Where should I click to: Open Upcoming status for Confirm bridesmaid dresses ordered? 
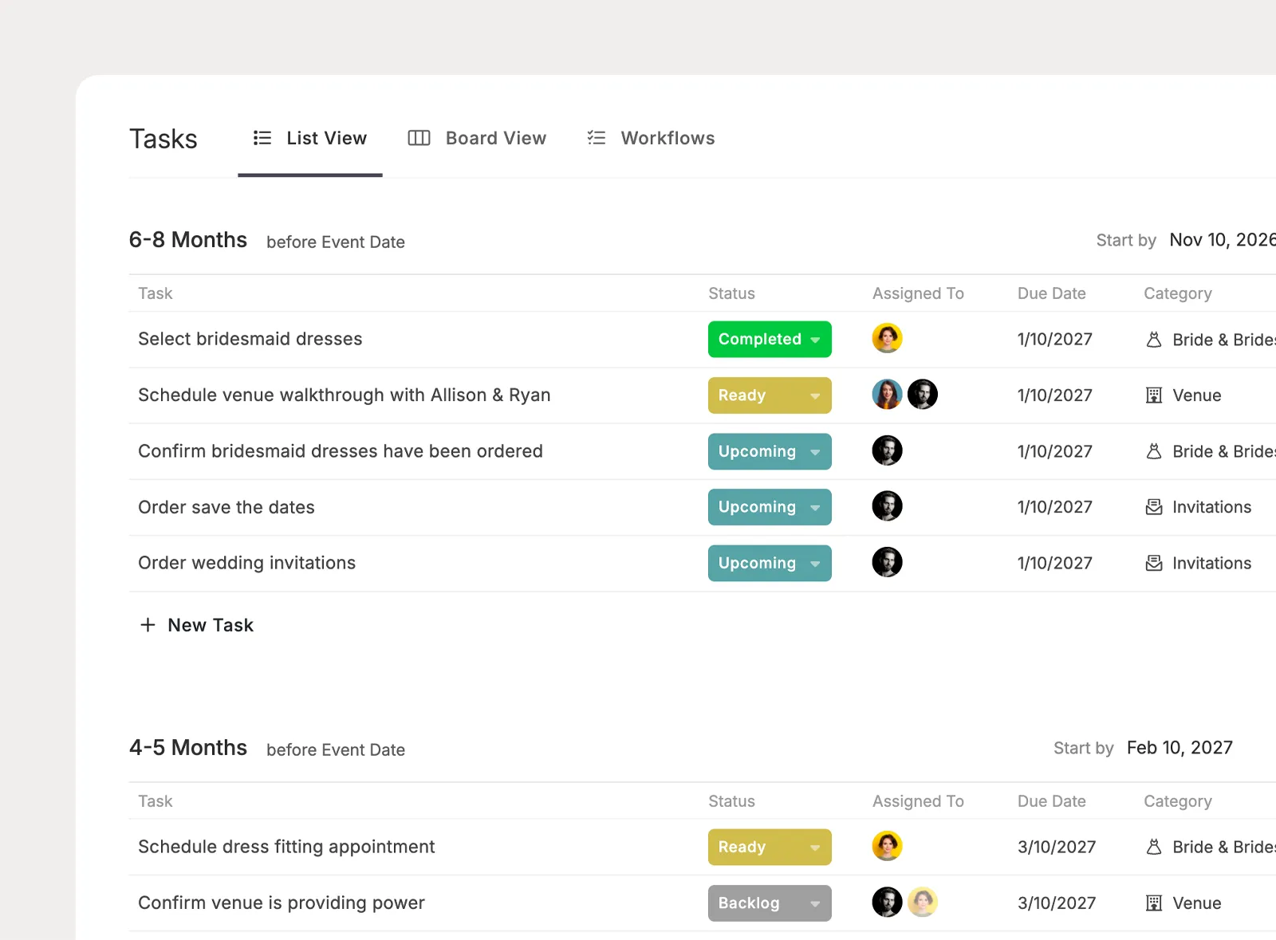770,451
